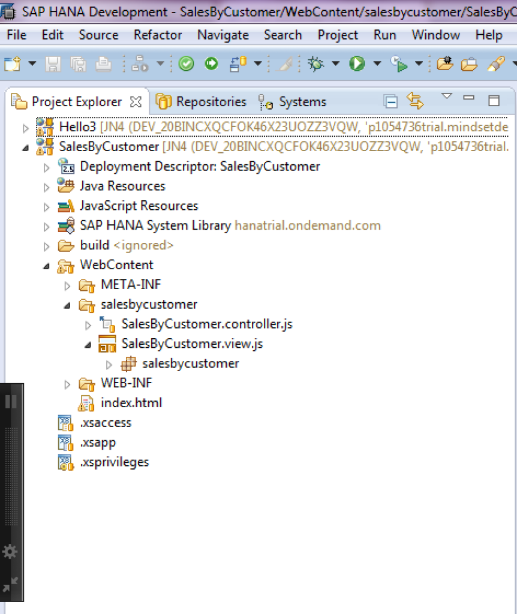
Task: Collapse the salesbycustomer folder
Action: [67, 306]
